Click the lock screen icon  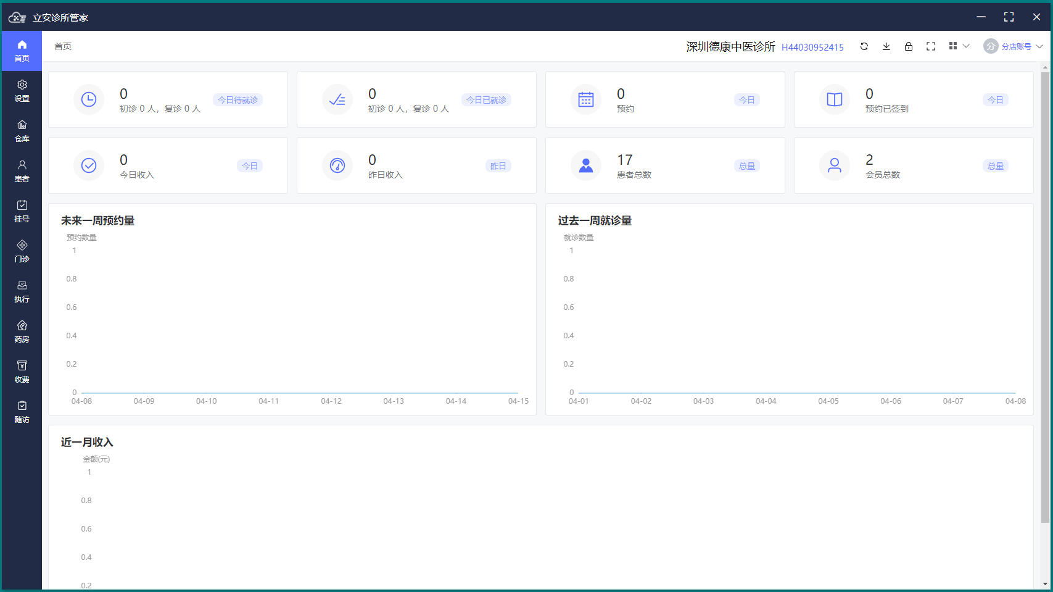tap(909, 46)
